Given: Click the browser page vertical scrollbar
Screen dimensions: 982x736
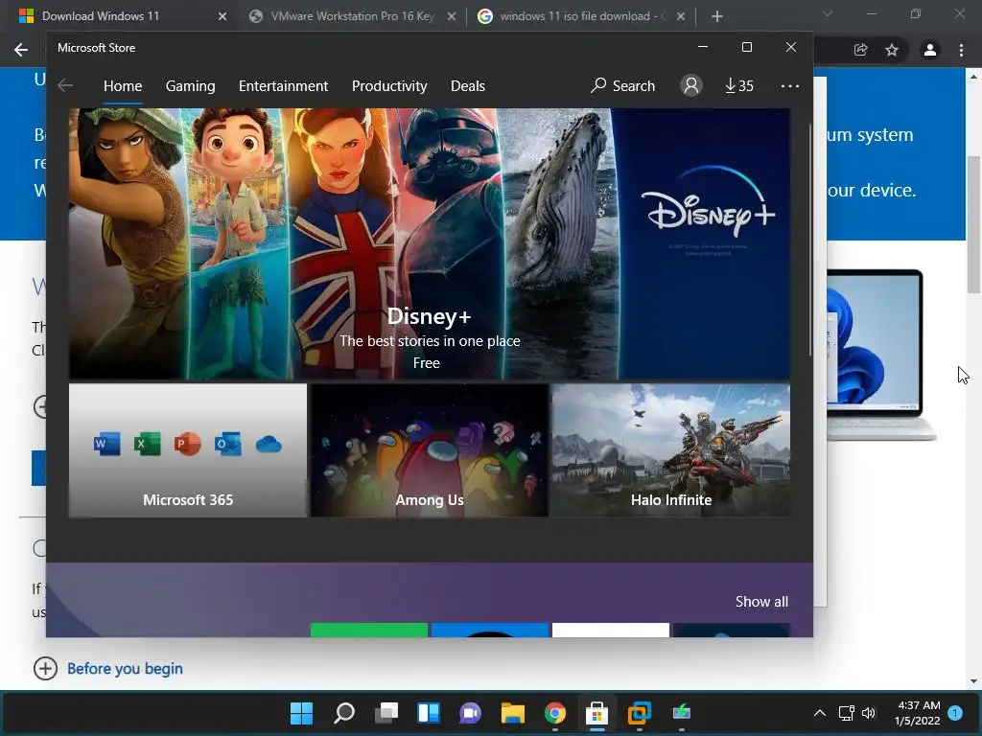Looking at the screenshot, I should pyautogui.click(x=973, y=224).
